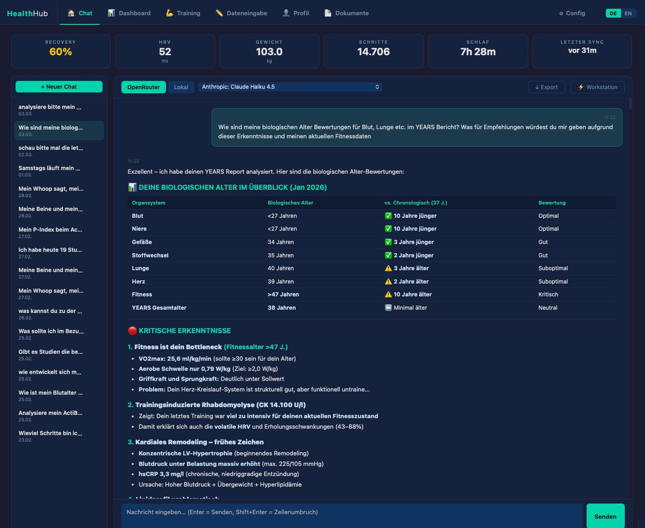Open chat 'Samstags läuft mein ...'
The image size is (645, 528).
(x=50, y=171)
